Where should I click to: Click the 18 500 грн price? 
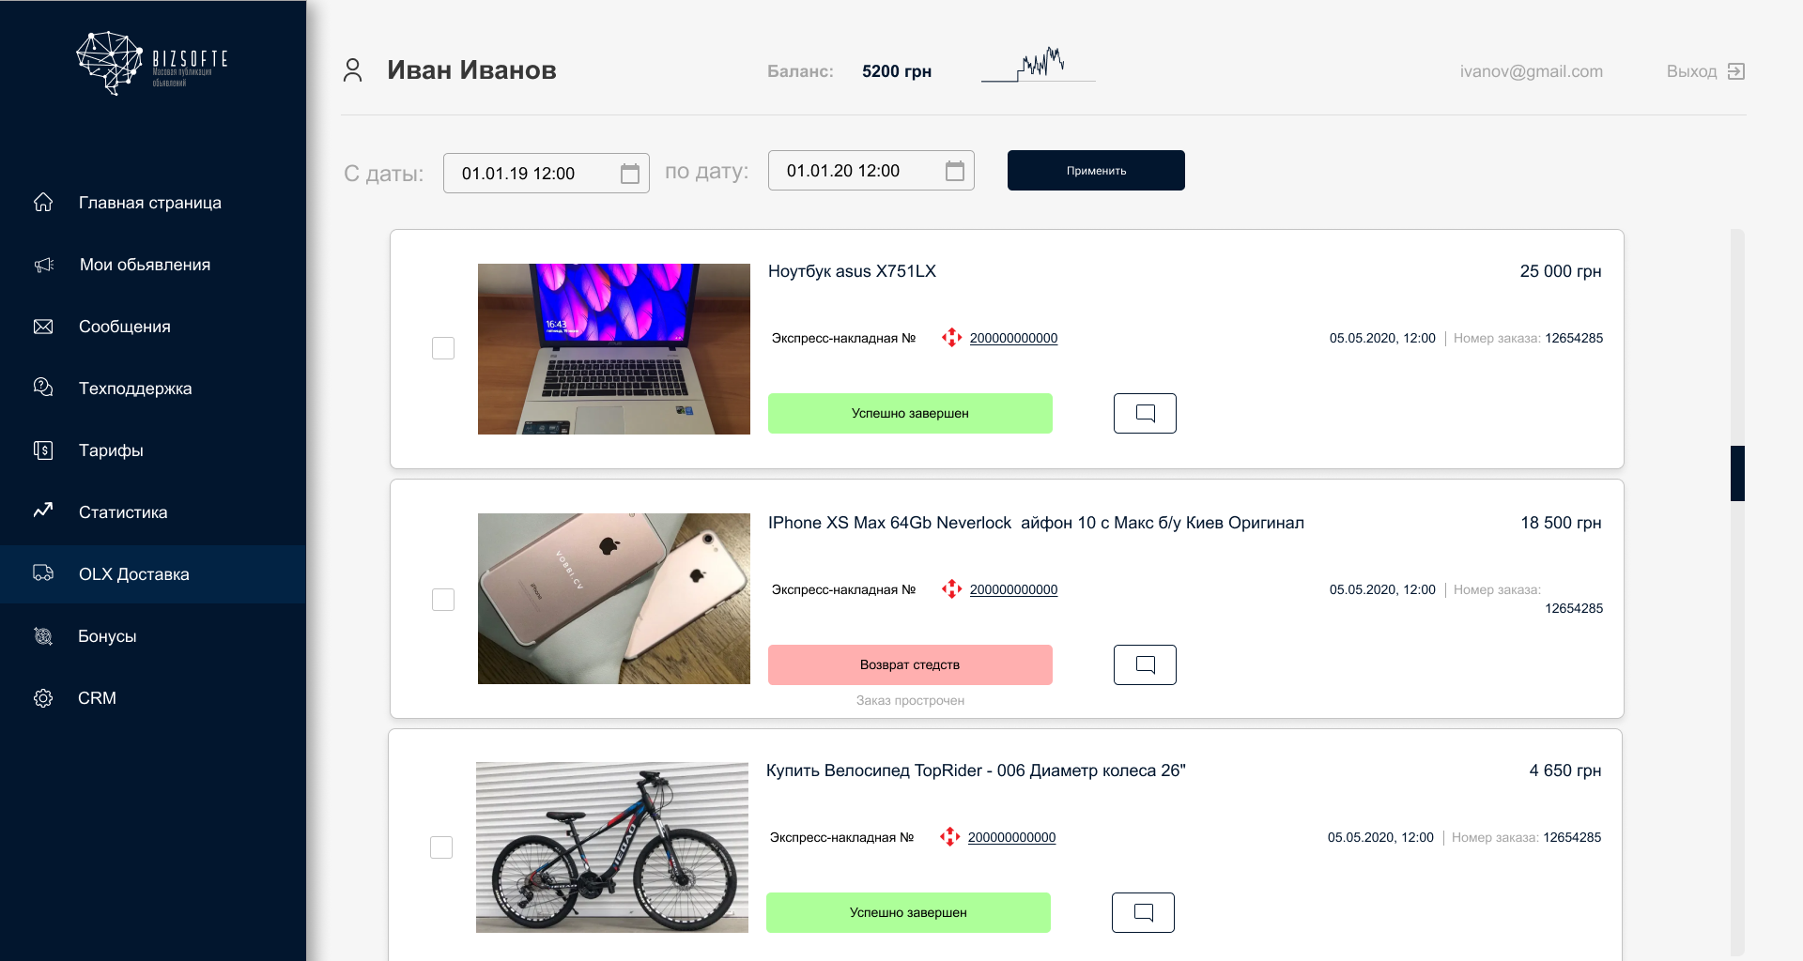tap(1561, 523)
